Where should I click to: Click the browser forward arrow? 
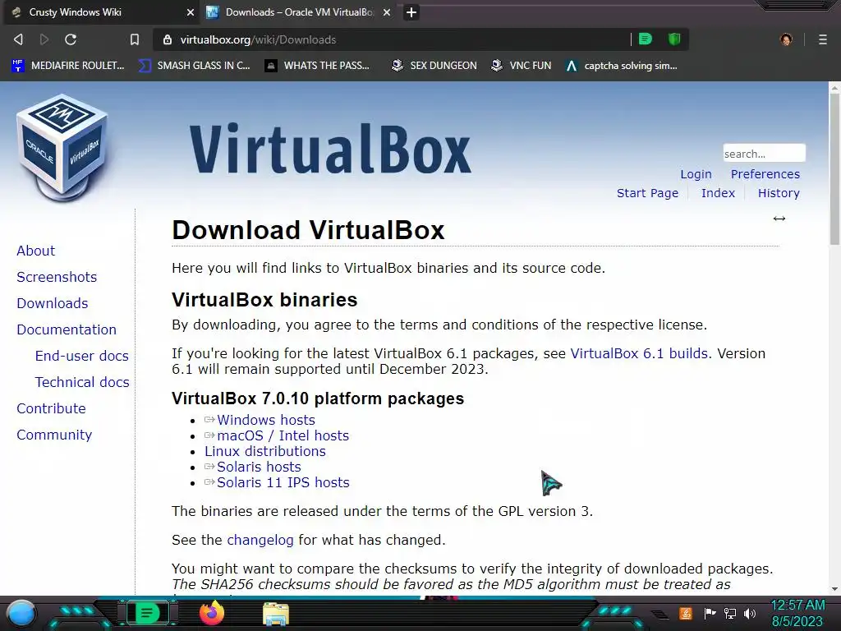44,39
